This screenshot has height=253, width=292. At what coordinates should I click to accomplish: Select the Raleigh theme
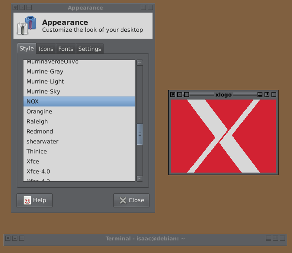coord(79,121)
